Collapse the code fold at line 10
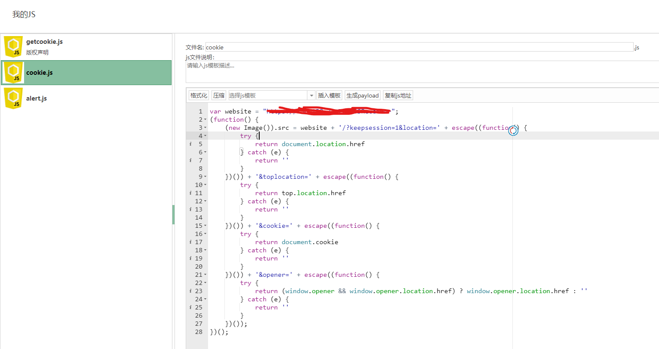Screen dimensions: 659x349 coord(205,185)
